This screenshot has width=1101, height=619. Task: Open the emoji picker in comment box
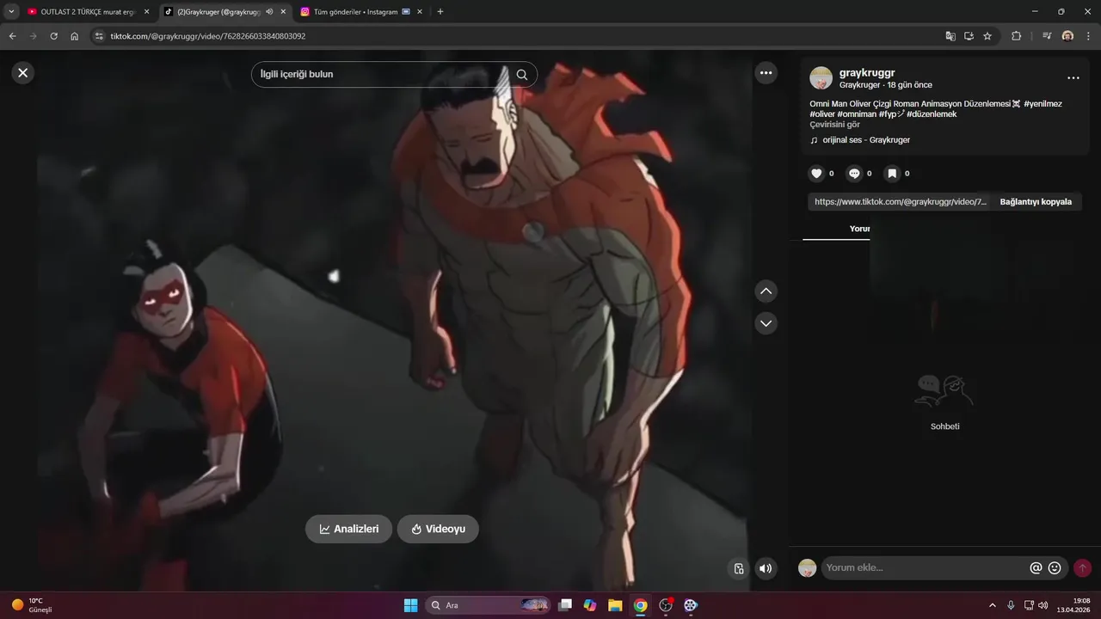click(1055, 568)
